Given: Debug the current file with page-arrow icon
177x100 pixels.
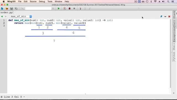Looking at the screenshot, I should click(x=65, y=9).
